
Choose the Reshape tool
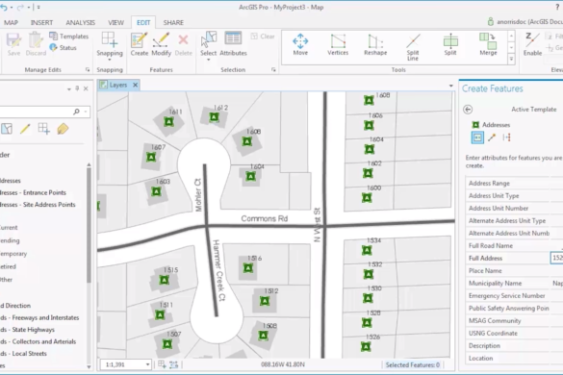[375, 45]
